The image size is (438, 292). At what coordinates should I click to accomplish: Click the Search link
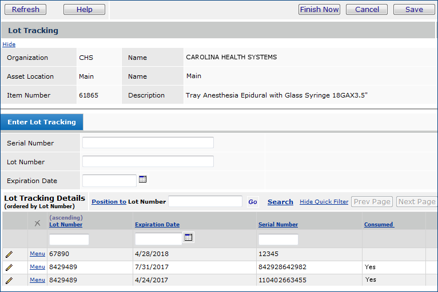tap(280, 202)
